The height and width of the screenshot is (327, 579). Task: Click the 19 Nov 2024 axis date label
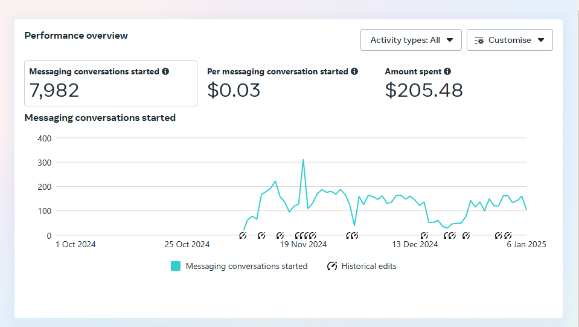click(304, 245)
